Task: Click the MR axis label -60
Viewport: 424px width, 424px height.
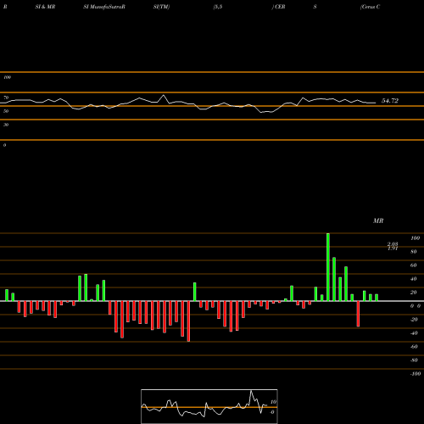Action: coord(414,347)
